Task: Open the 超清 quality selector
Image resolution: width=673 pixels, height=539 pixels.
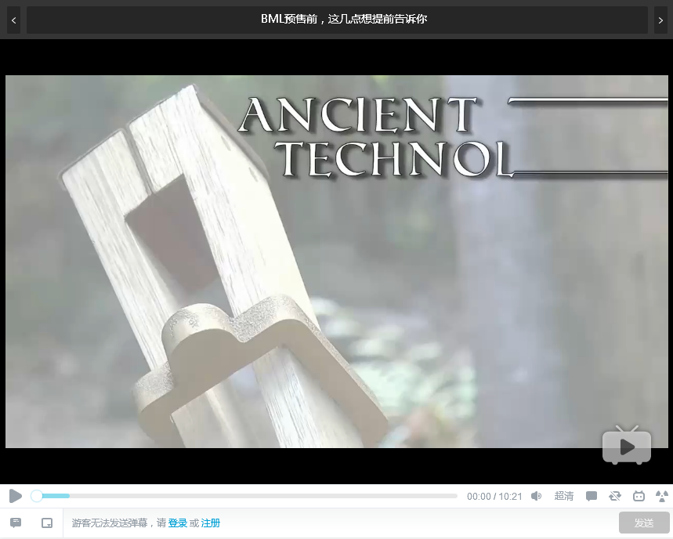Action: coord(563,497)
